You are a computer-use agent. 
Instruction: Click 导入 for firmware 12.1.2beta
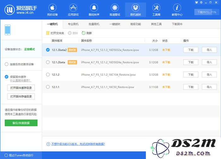(x=209, y=62)
